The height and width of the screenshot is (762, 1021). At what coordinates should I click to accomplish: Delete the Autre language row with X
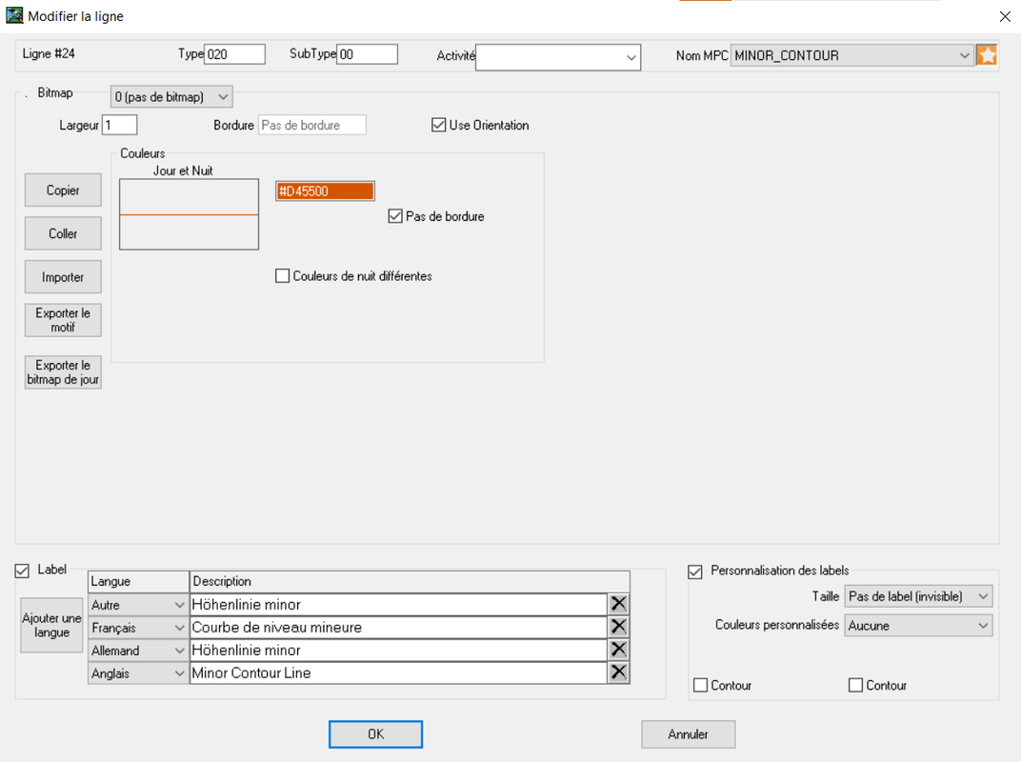(618, 604)
